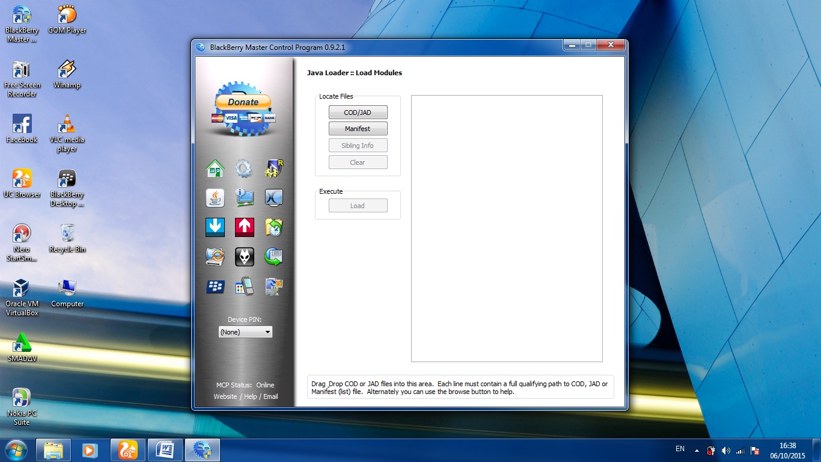Click the blue down-arrow icon

[x=215, y=227]
